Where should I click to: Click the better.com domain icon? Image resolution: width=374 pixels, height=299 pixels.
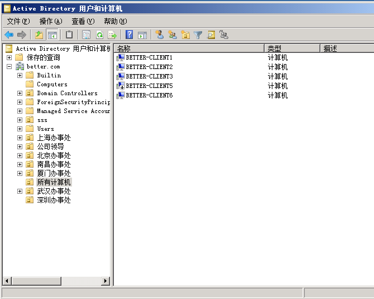click(20, 66)
